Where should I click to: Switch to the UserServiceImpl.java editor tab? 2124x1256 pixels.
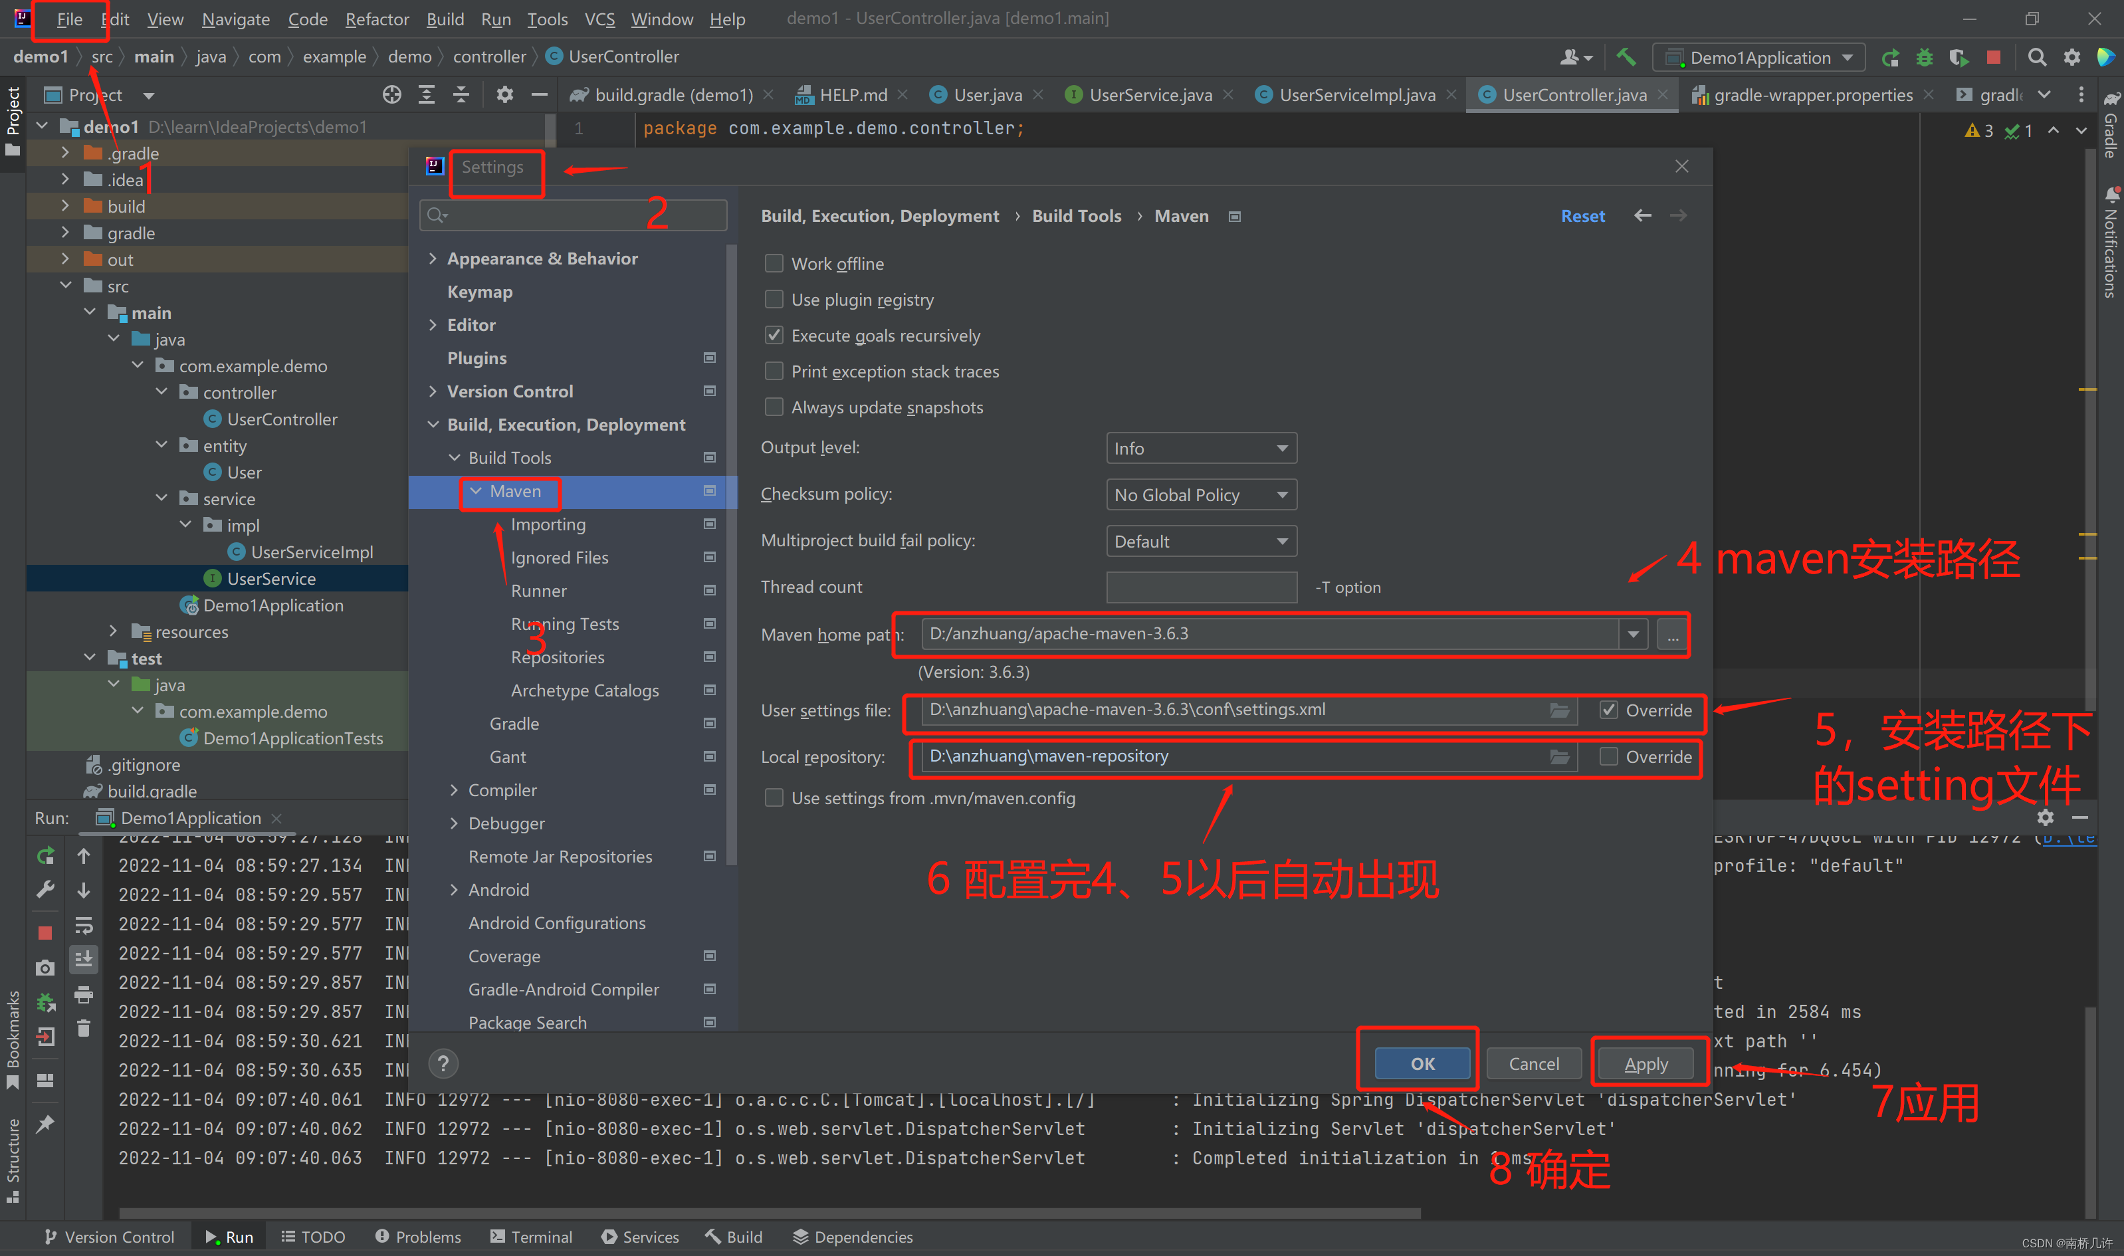(1356, 95)
